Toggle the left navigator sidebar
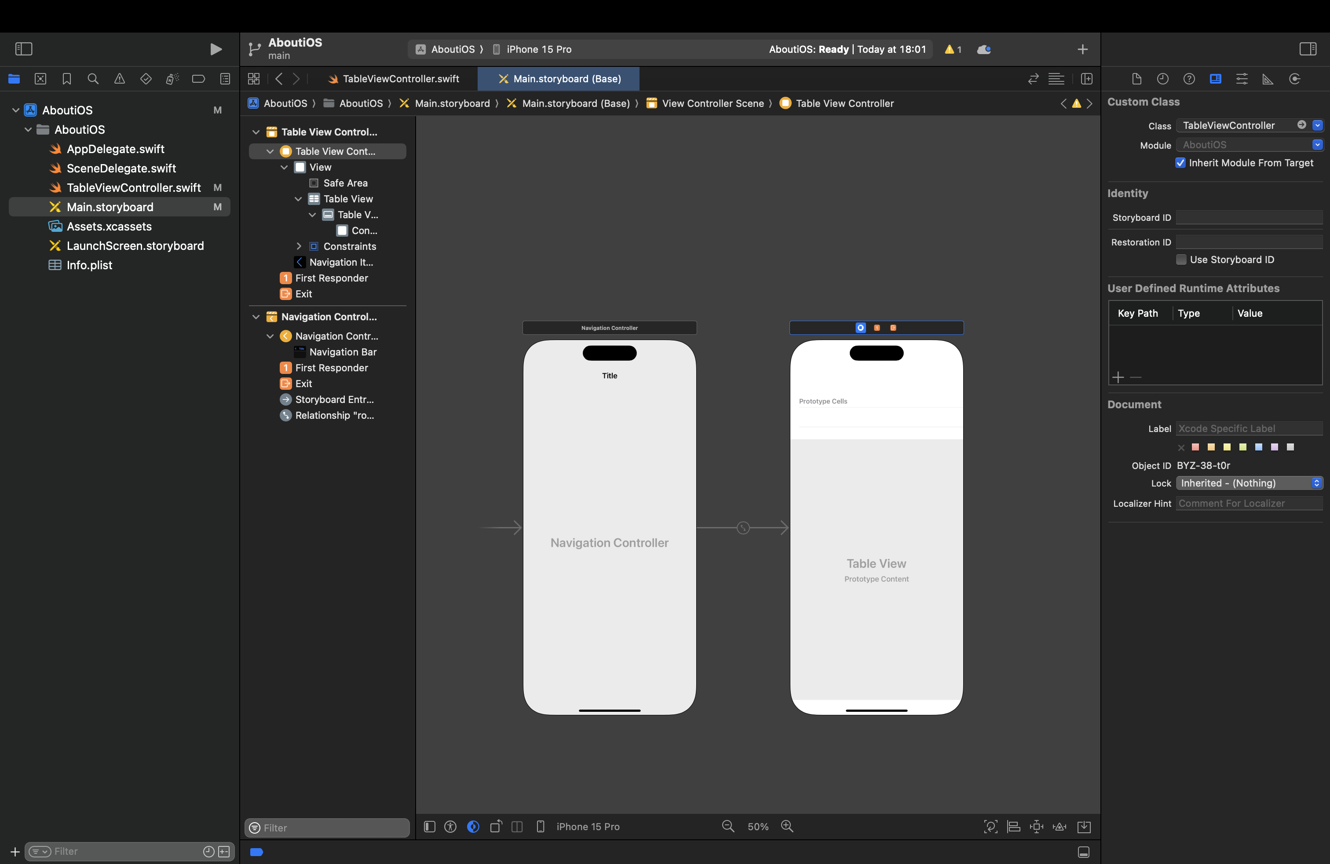1330x864 pixels. point(23,49)
